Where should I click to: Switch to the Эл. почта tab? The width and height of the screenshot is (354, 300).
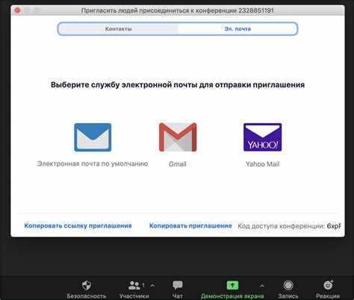point(237,29)
